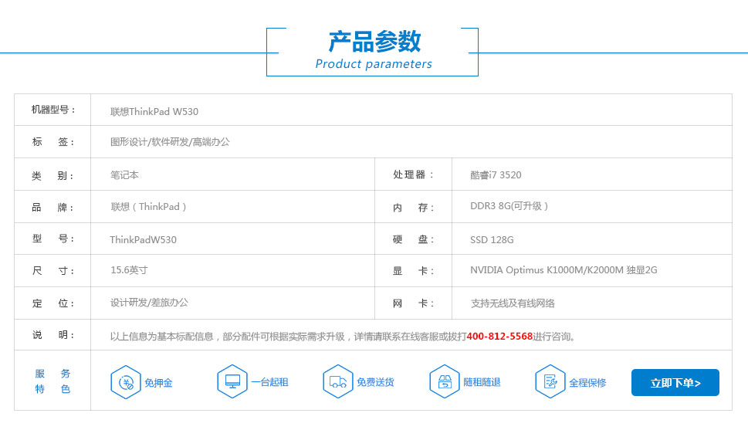
Task: Click the 品牌 row label
Action: [52, 207]
